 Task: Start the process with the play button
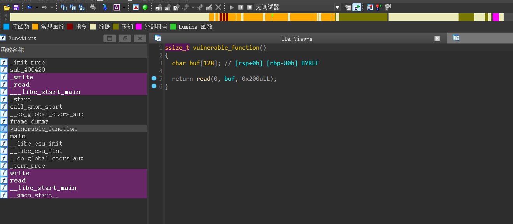pos(232,7)
